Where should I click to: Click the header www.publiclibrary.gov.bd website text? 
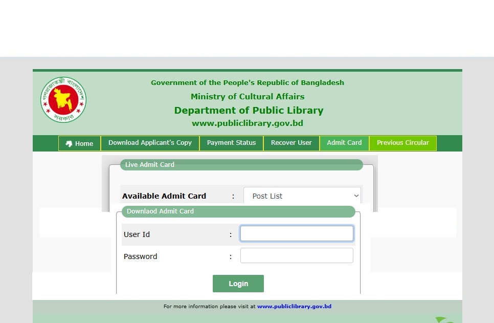[x=248, y=123]
